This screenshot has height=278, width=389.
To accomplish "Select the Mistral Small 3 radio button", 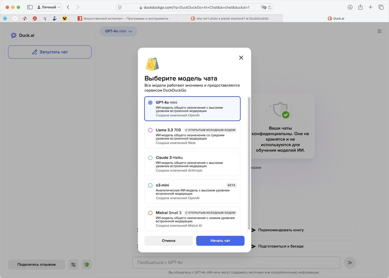I will (150, 213).
